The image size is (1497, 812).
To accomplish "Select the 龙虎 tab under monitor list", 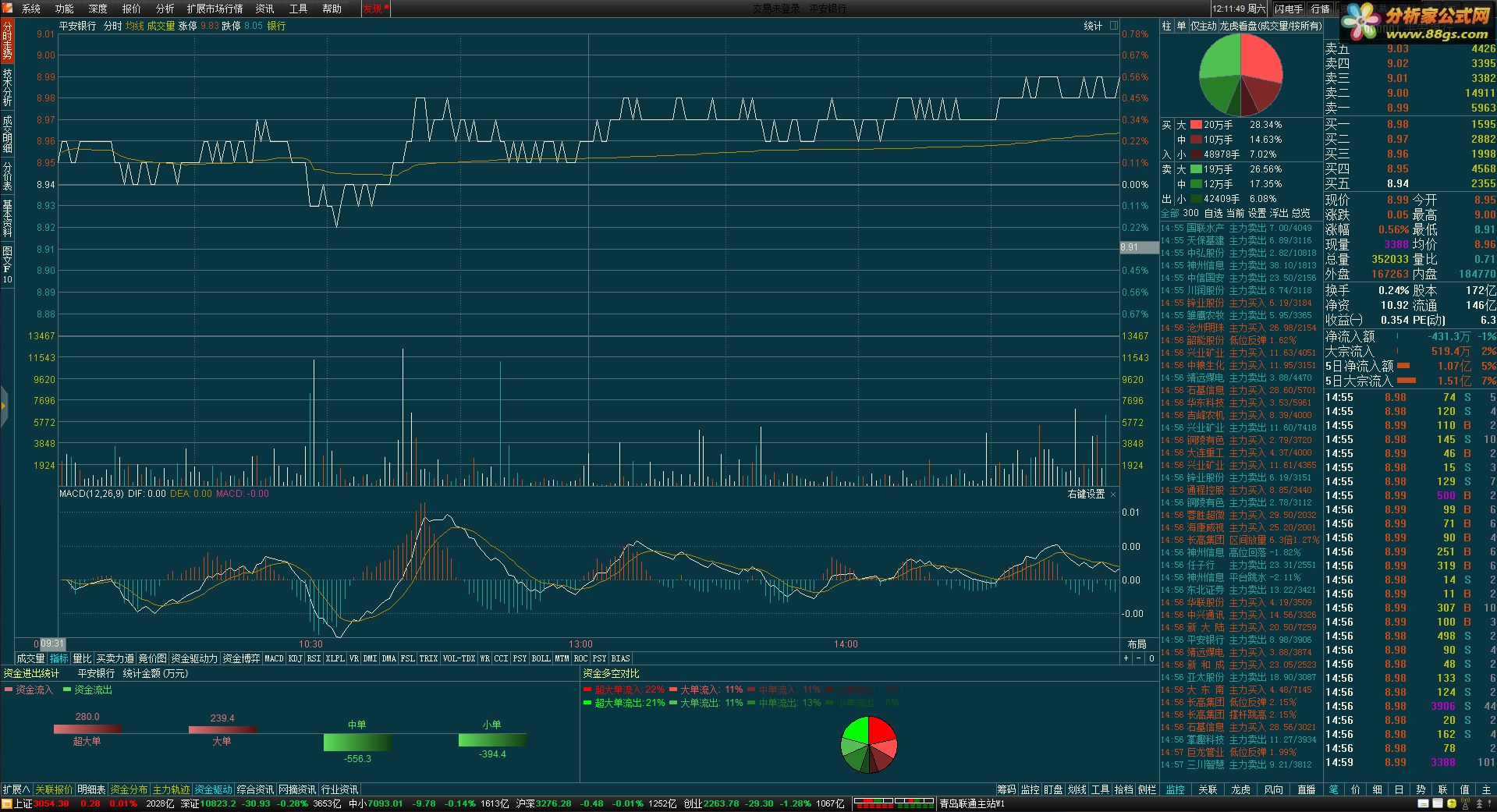I will 1240,789.
